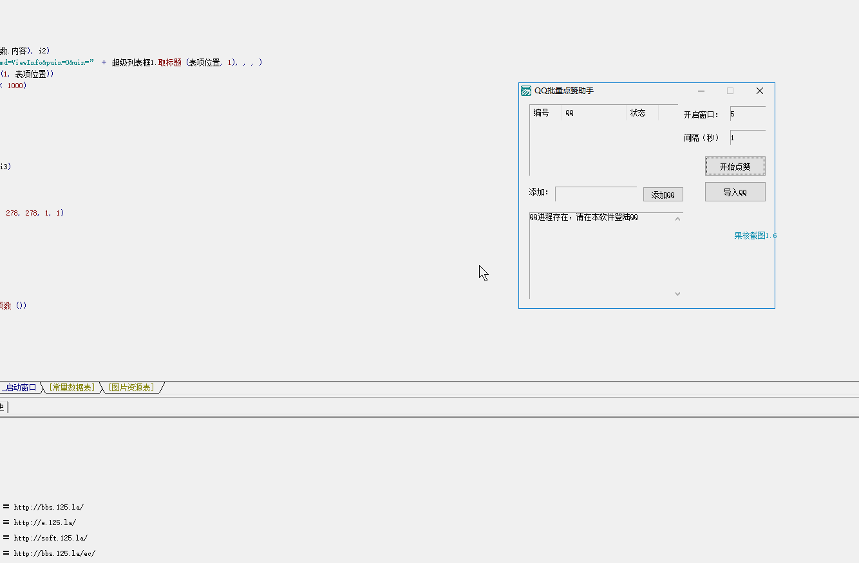Click the QQ批量点赞助手 title bar app icon
This screenshot has height=563, width=859.
click(526, 91)
